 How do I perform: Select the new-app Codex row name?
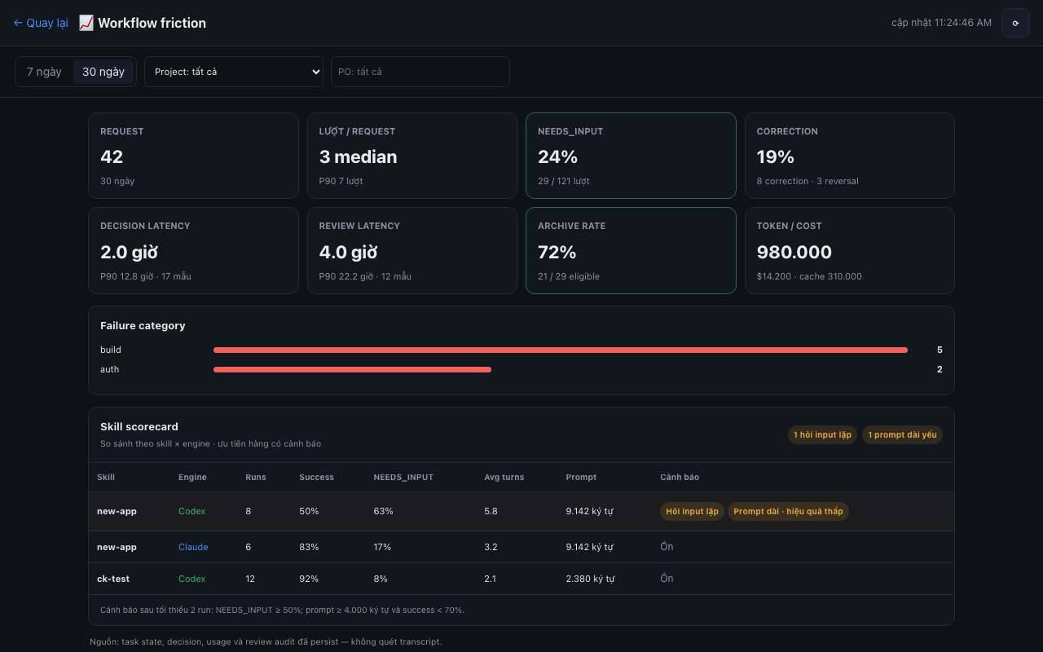[x=117, y=511]
